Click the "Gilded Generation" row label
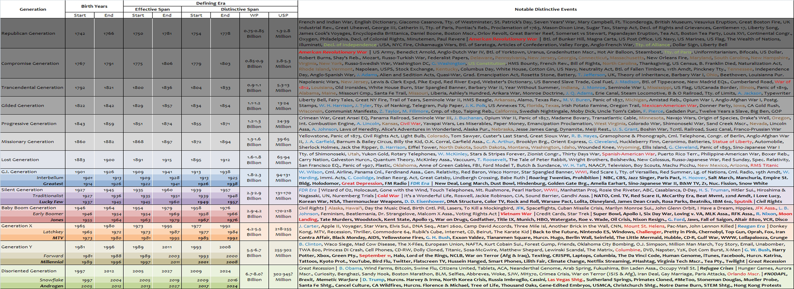 click(x=33, y=106)
